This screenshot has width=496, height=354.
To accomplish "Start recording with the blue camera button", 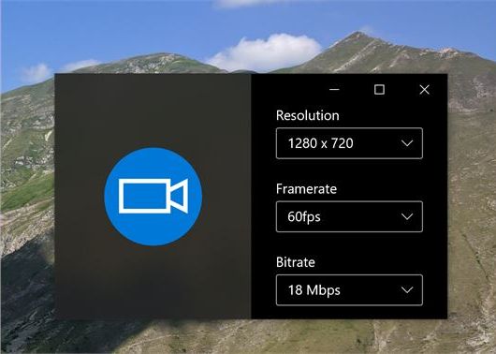I will 153,197.
